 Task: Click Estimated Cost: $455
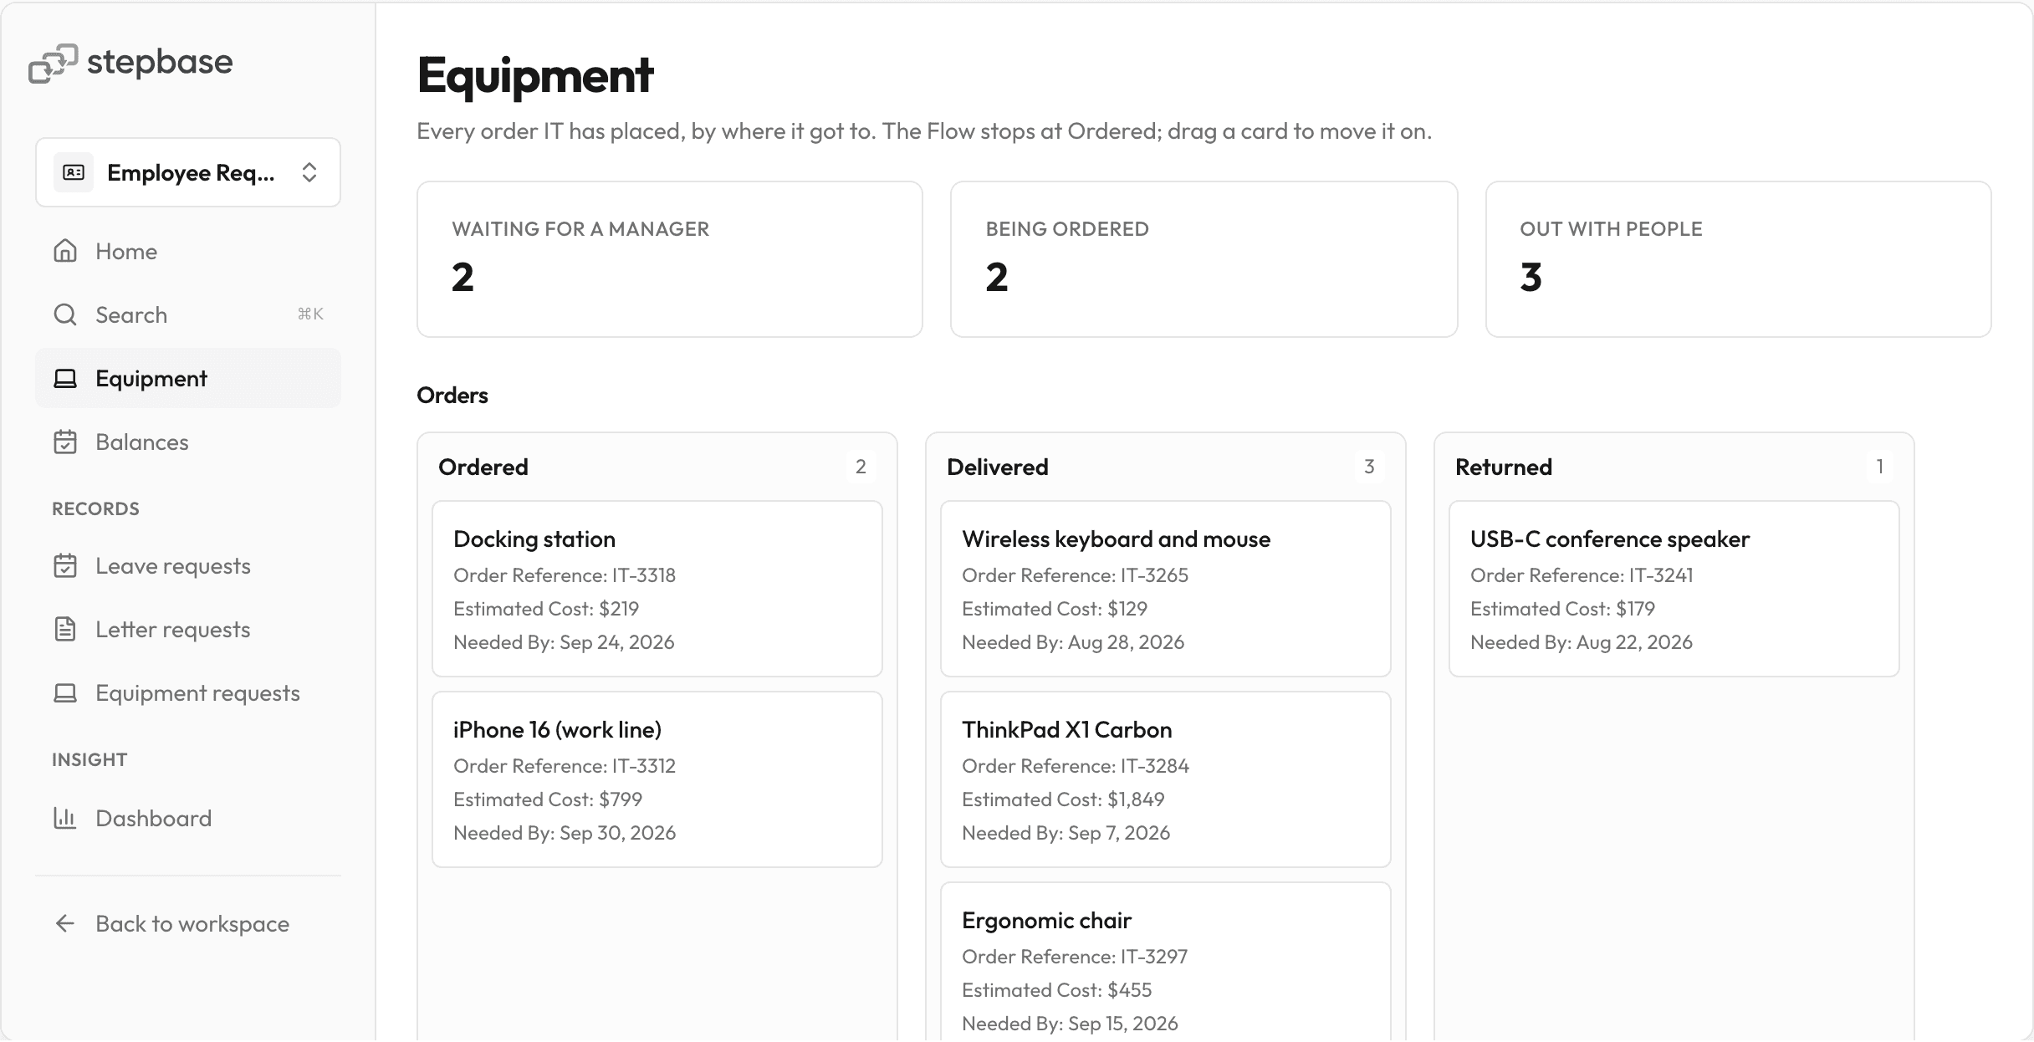pyautogui.click(x=1057, y=990)
